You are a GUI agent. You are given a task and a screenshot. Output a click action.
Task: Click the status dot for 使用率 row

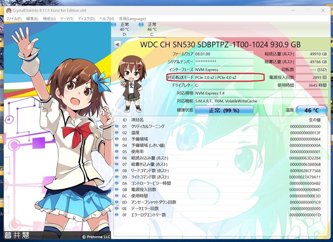[117, 152]
